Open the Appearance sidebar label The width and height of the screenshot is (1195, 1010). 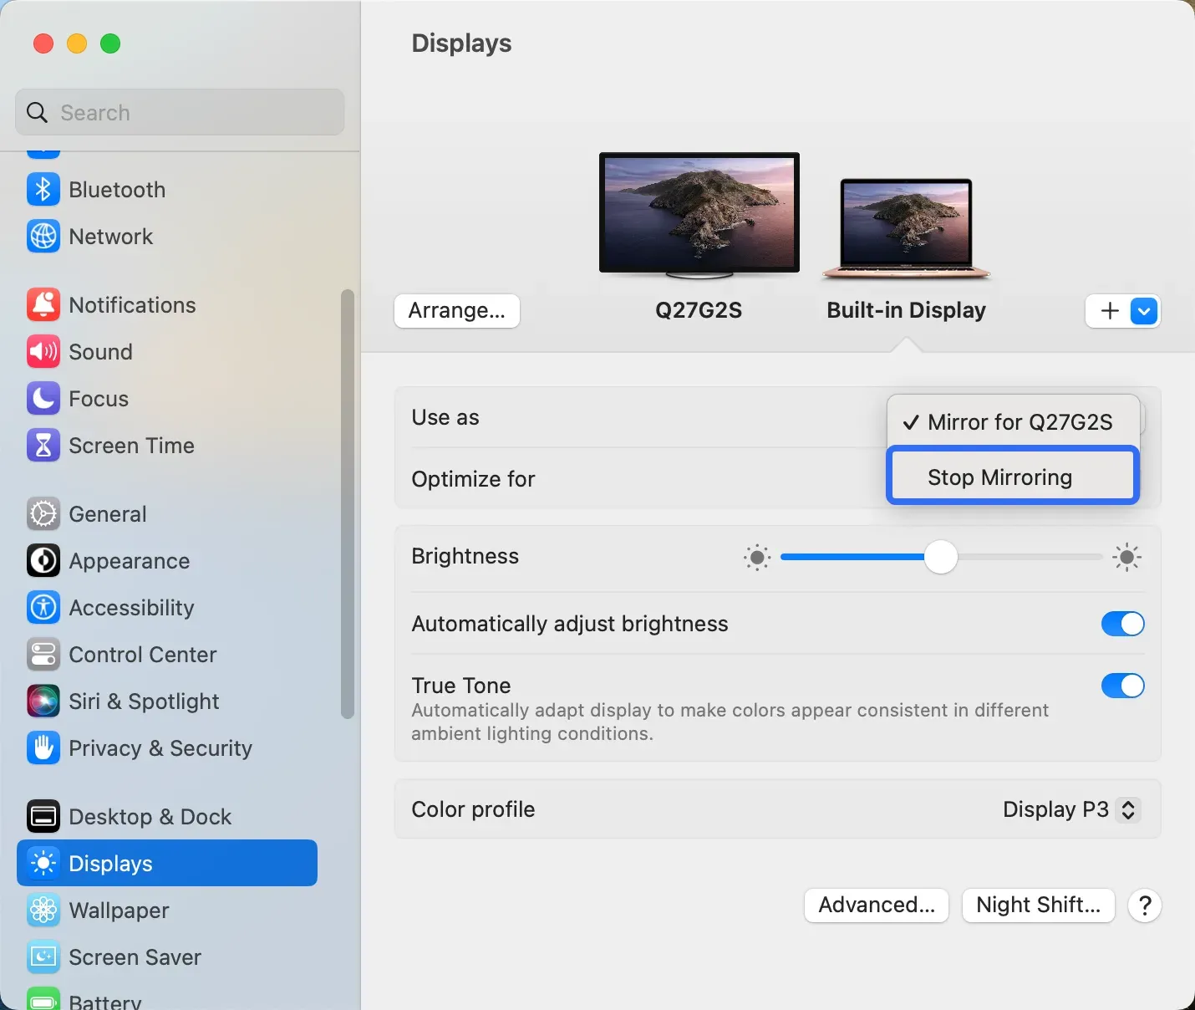click(130, 561)
